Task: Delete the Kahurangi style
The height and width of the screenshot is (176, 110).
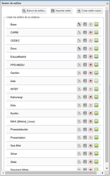Action: (x=91, y=97)
